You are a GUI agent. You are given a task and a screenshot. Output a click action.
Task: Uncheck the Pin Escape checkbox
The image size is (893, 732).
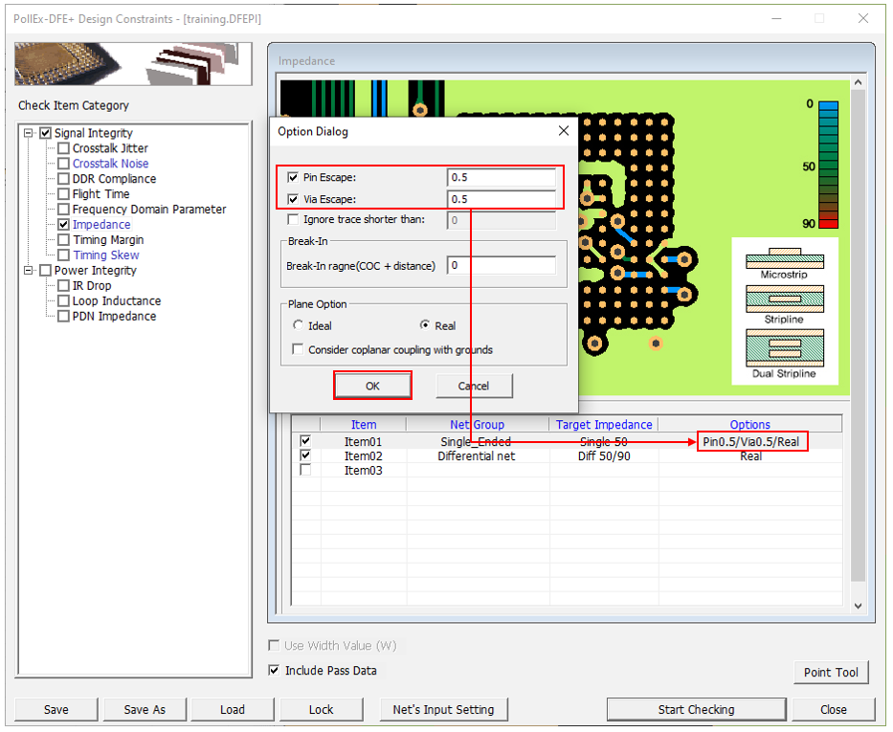tap(293, 178)
